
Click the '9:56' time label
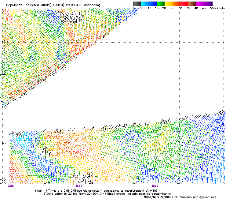pos(79,186)
